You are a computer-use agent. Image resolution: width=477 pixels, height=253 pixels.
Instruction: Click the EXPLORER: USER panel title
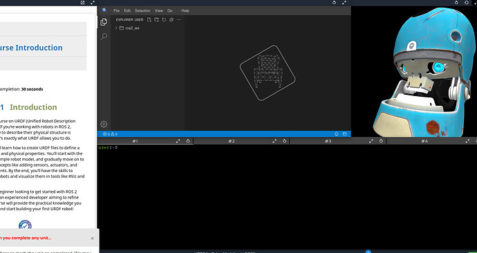pyautogui.click(x=129, y=19)
